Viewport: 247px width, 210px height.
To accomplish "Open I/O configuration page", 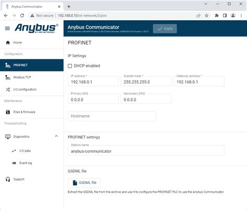I will (32, 90).
